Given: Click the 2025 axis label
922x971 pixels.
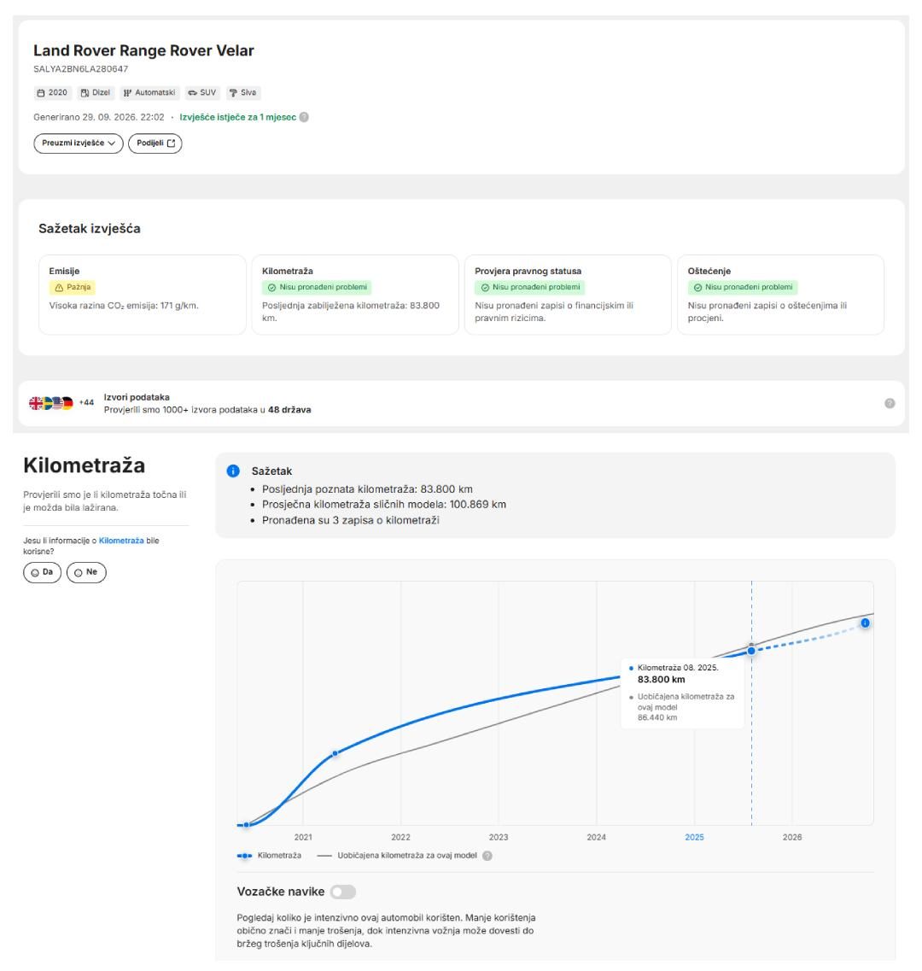Looking at the screenshot, I should [694, 837].
